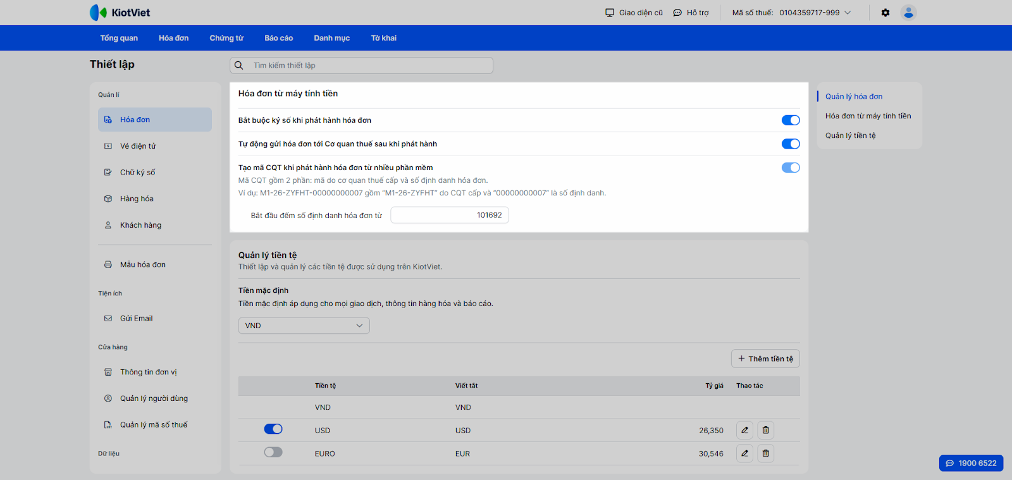The width and height of the screenshot is (1012, 480).
Task: Click the EURO rate value 30,546
Action: coord(712,454)
